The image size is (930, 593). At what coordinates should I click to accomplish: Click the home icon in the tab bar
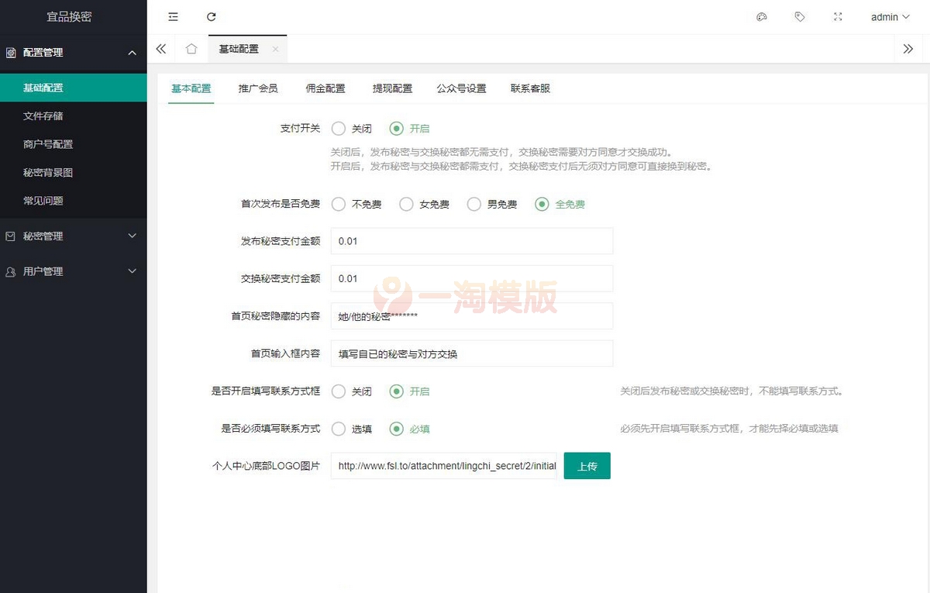tap(191, 48)
